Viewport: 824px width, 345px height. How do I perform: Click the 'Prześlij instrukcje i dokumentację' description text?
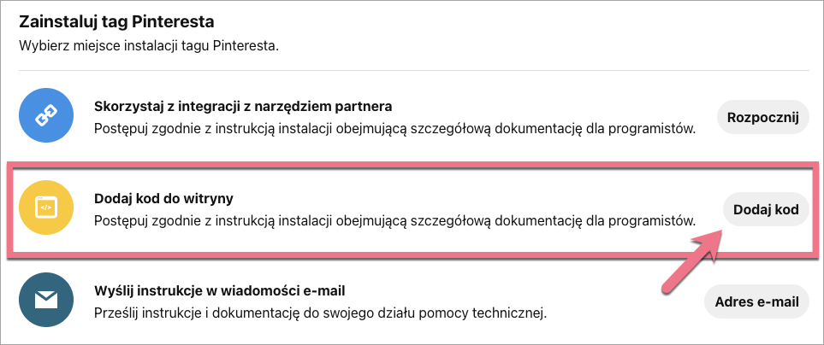(x=319, y=313)
